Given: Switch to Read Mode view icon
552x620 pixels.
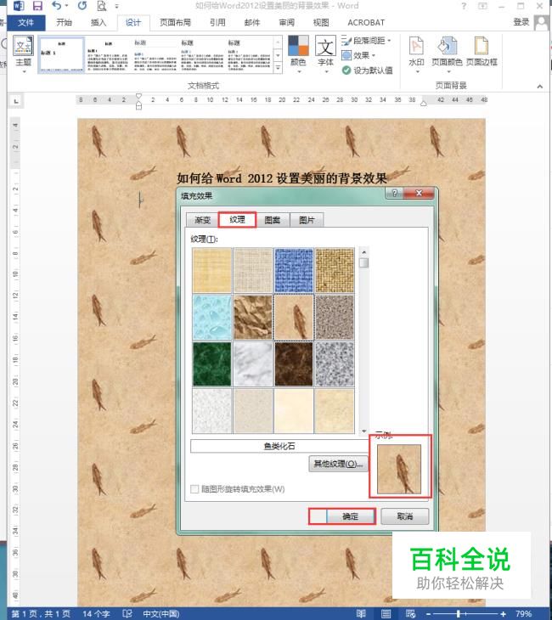Looking at the screenshot, I should point(361,614).
